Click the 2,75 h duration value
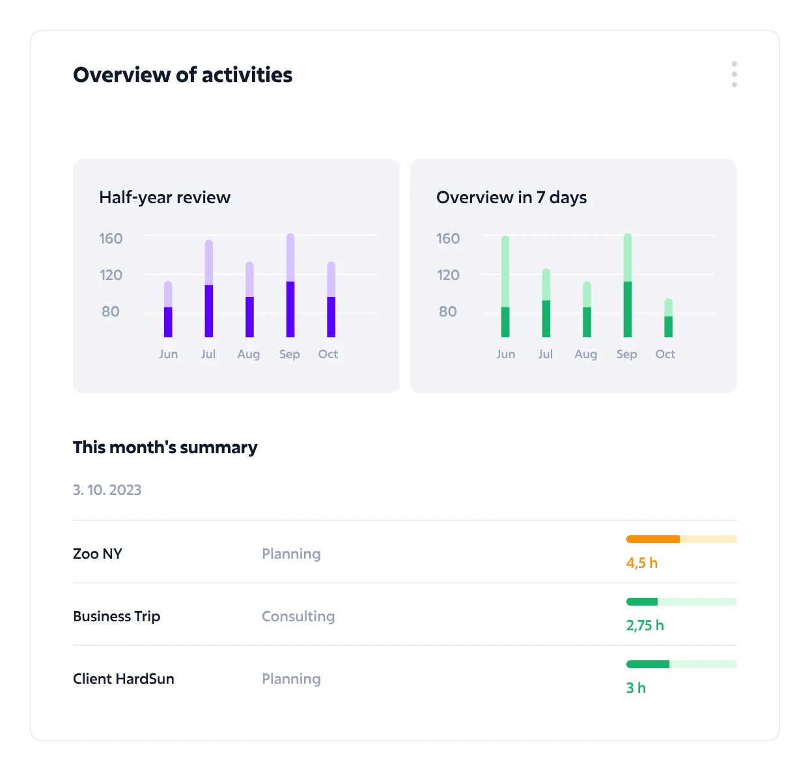This screenshot has height=771, width=810. (x=645, y=625)
